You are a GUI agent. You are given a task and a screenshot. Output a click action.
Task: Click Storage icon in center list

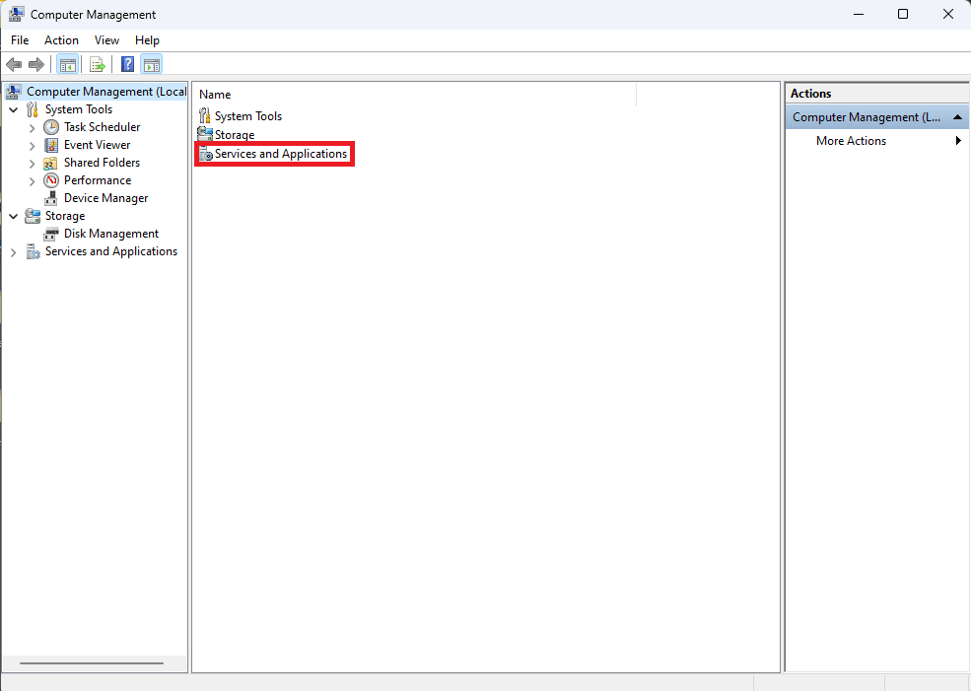(205, 134)
